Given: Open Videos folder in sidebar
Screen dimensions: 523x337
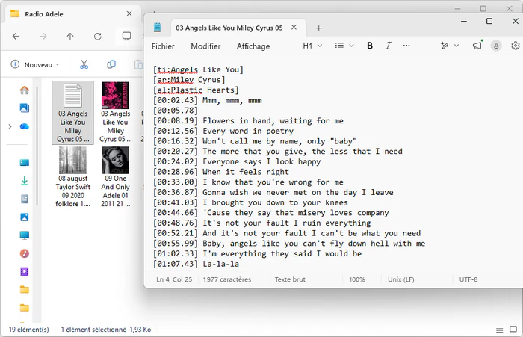Looking at the screenshot, I should point(25,271).
